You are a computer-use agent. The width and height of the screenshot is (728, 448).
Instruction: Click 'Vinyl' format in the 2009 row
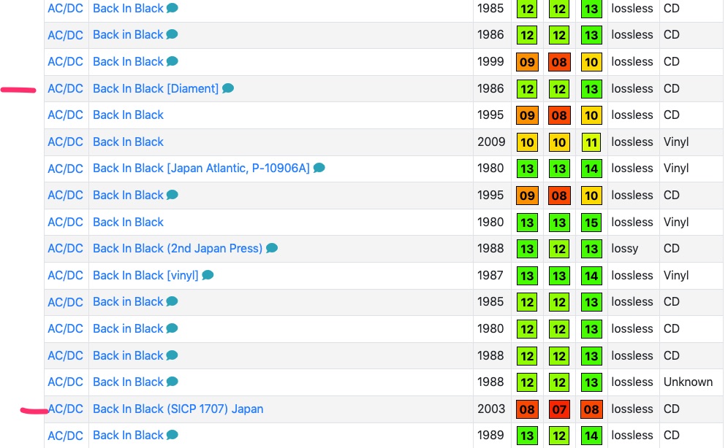pos(676,142)
